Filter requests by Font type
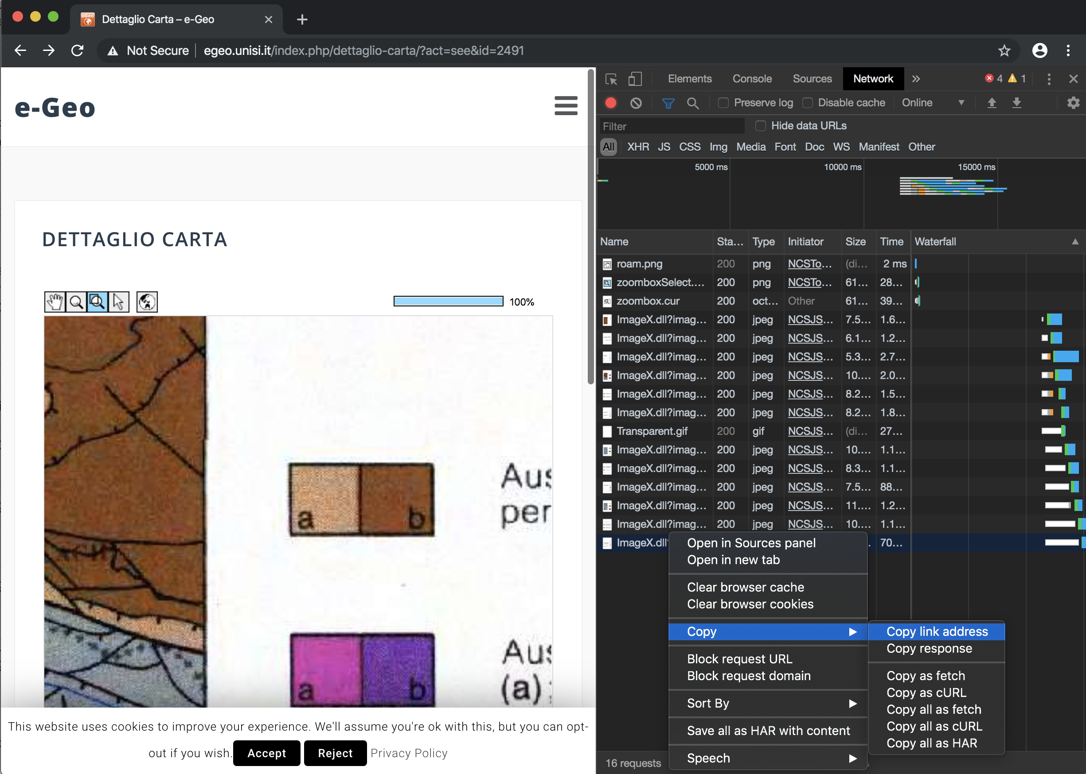Image resolution: width=1086 pixels, height=774 pixels. tap(785, 147)
